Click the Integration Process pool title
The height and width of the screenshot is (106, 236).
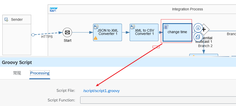pyautogui.click(x=187, y=9)
